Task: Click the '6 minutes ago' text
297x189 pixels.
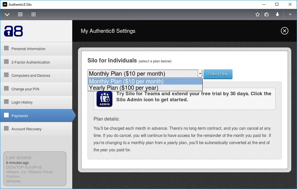Action: [17, 163]
